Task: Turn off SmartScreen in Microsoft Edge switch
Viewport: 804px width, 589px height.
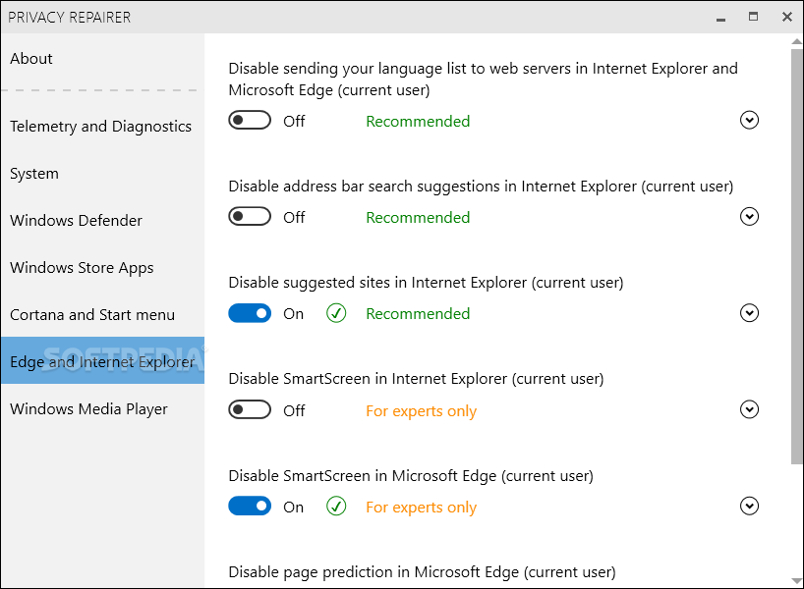Action: click(250, 506)
